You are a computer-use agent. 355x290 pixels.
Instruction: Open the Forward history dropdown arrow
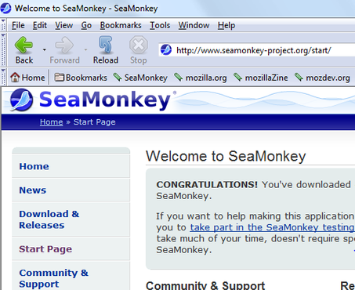point(85,49)
